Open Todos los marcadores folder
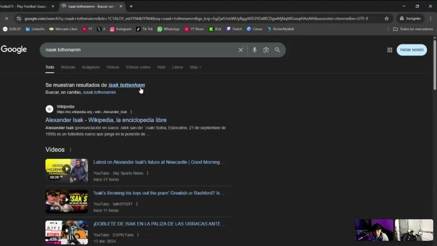The width and height of the screenshot is (437, 246). click(x=413, y=29)
